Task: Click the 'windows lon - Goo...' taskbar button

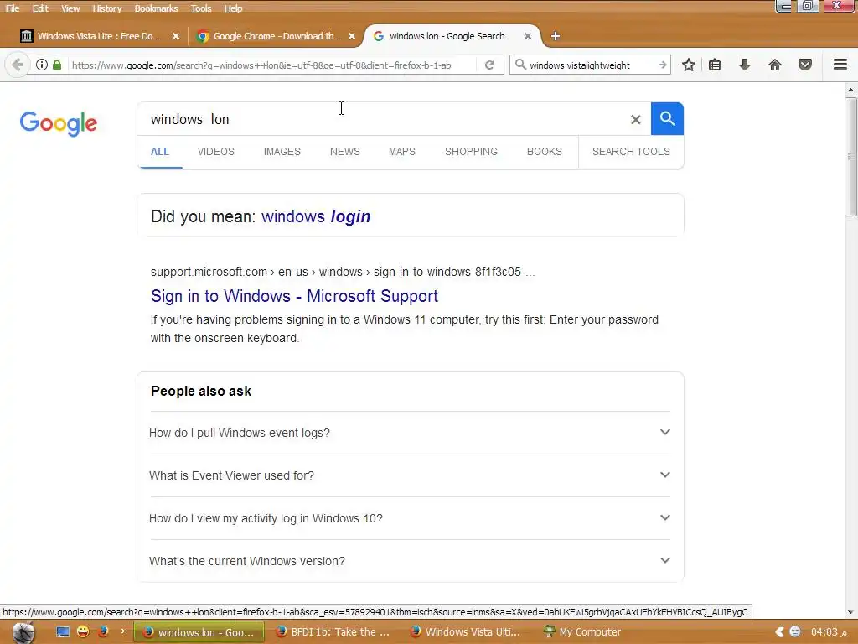Action: click(x=199, y=632)
